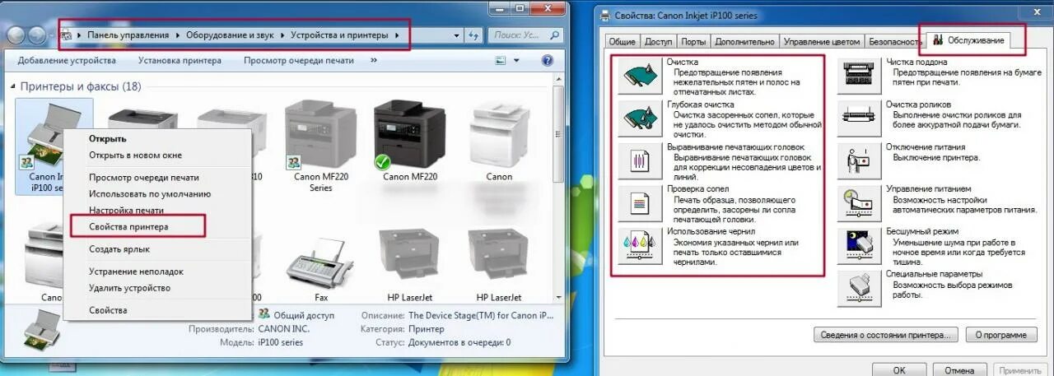
Task: Select Создать ярлык menu item
Action: [x=119, y=248]
